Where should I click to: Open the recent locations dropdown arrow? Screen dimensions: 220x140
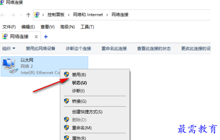21,15
